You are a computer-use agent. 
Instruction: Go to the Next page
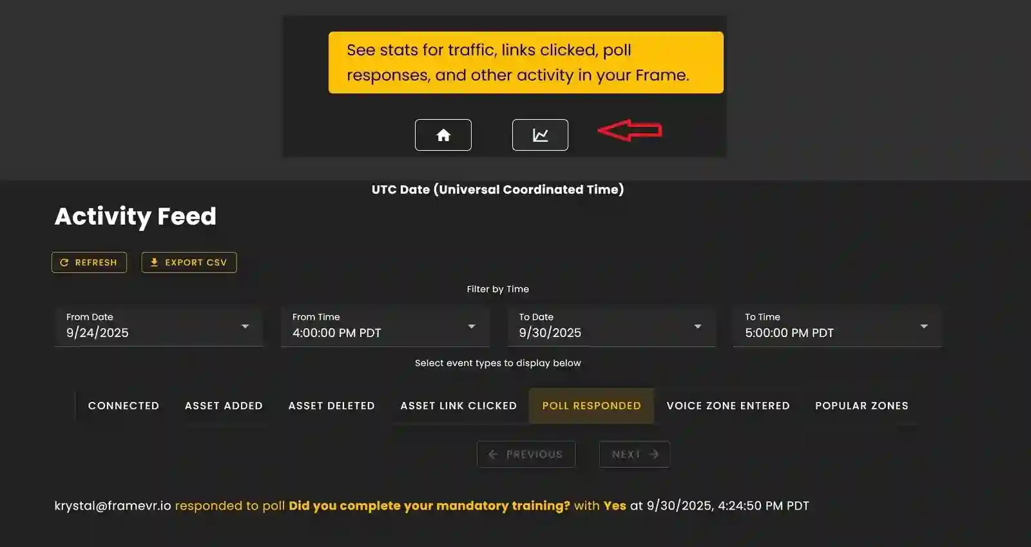[x=634, y=454]
